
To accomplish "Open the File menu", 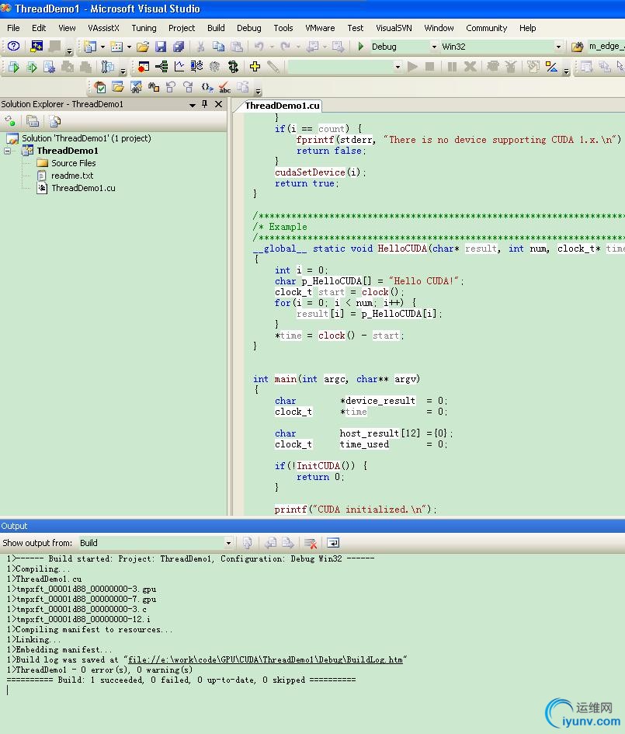I will click(13, 28).
